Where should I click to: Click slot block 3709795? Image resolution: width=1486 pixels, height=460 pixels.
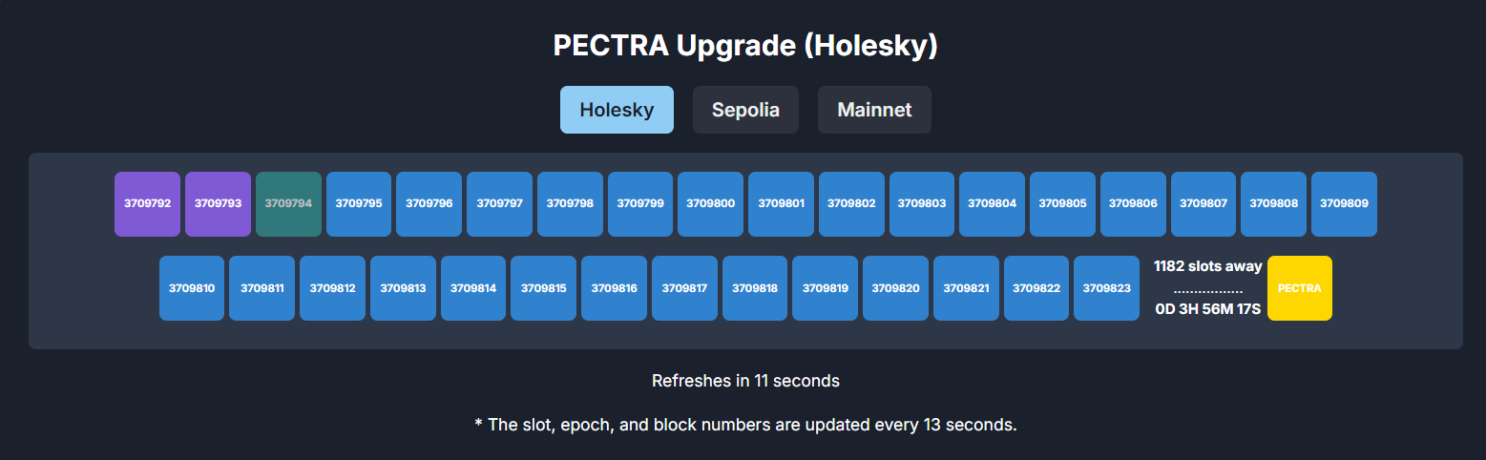point(359,204)
